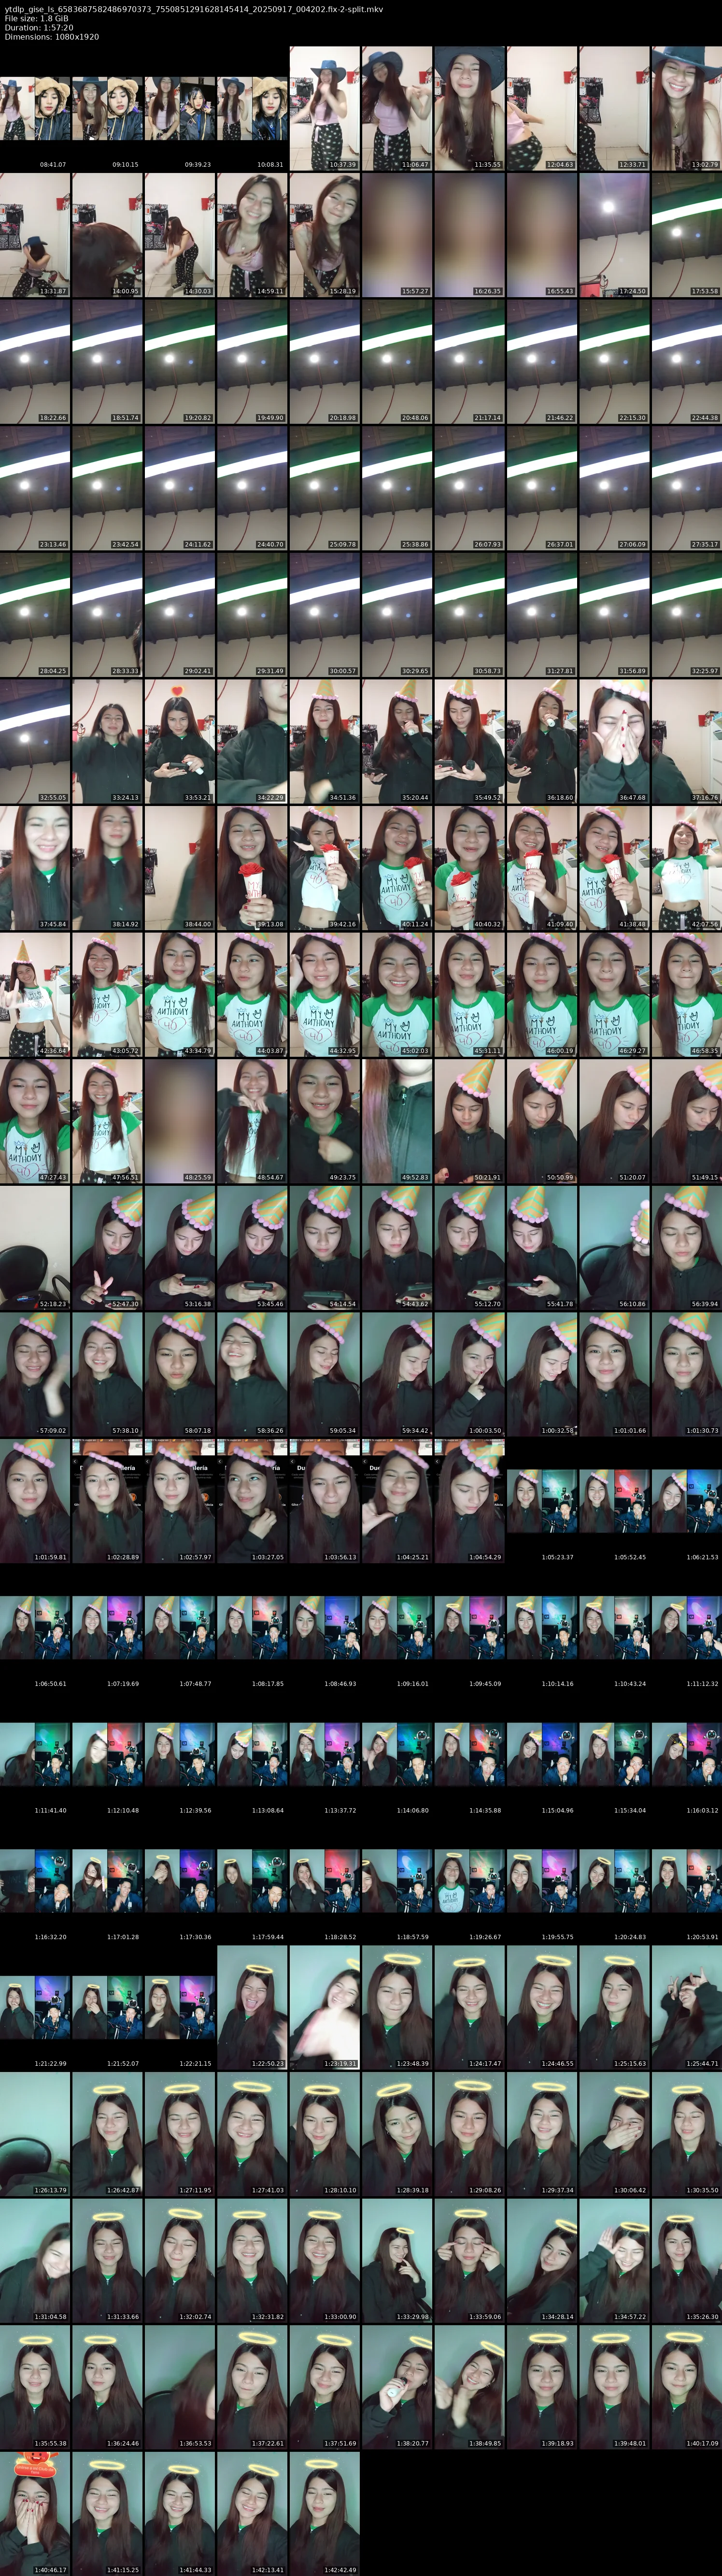
Task: Open the frame stamped 1:11:12.32
Action: click(x=687, y=1628)
